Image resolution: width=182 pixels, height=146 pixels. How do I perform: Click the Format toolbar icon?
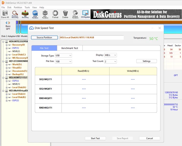tap(55, 14)
